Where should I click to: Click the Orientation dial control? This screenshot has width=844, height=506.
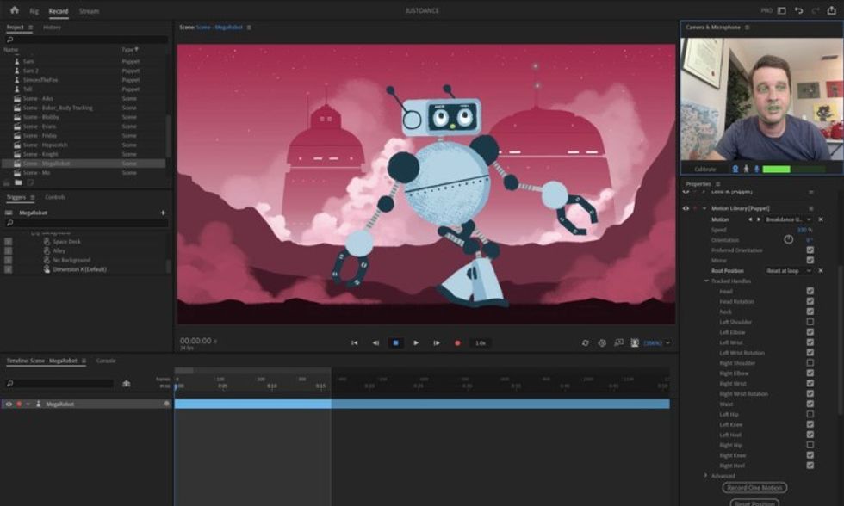pyautogui.click(x=789, y=239)
